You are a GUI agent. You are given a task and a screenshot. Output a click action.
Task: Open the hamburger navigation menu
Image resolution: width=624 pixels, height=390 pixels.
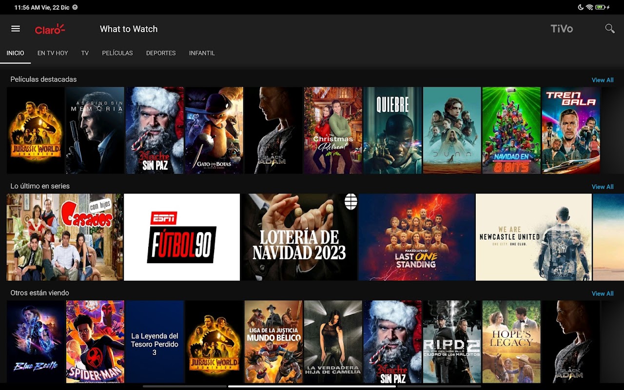[x=16, y=29]
